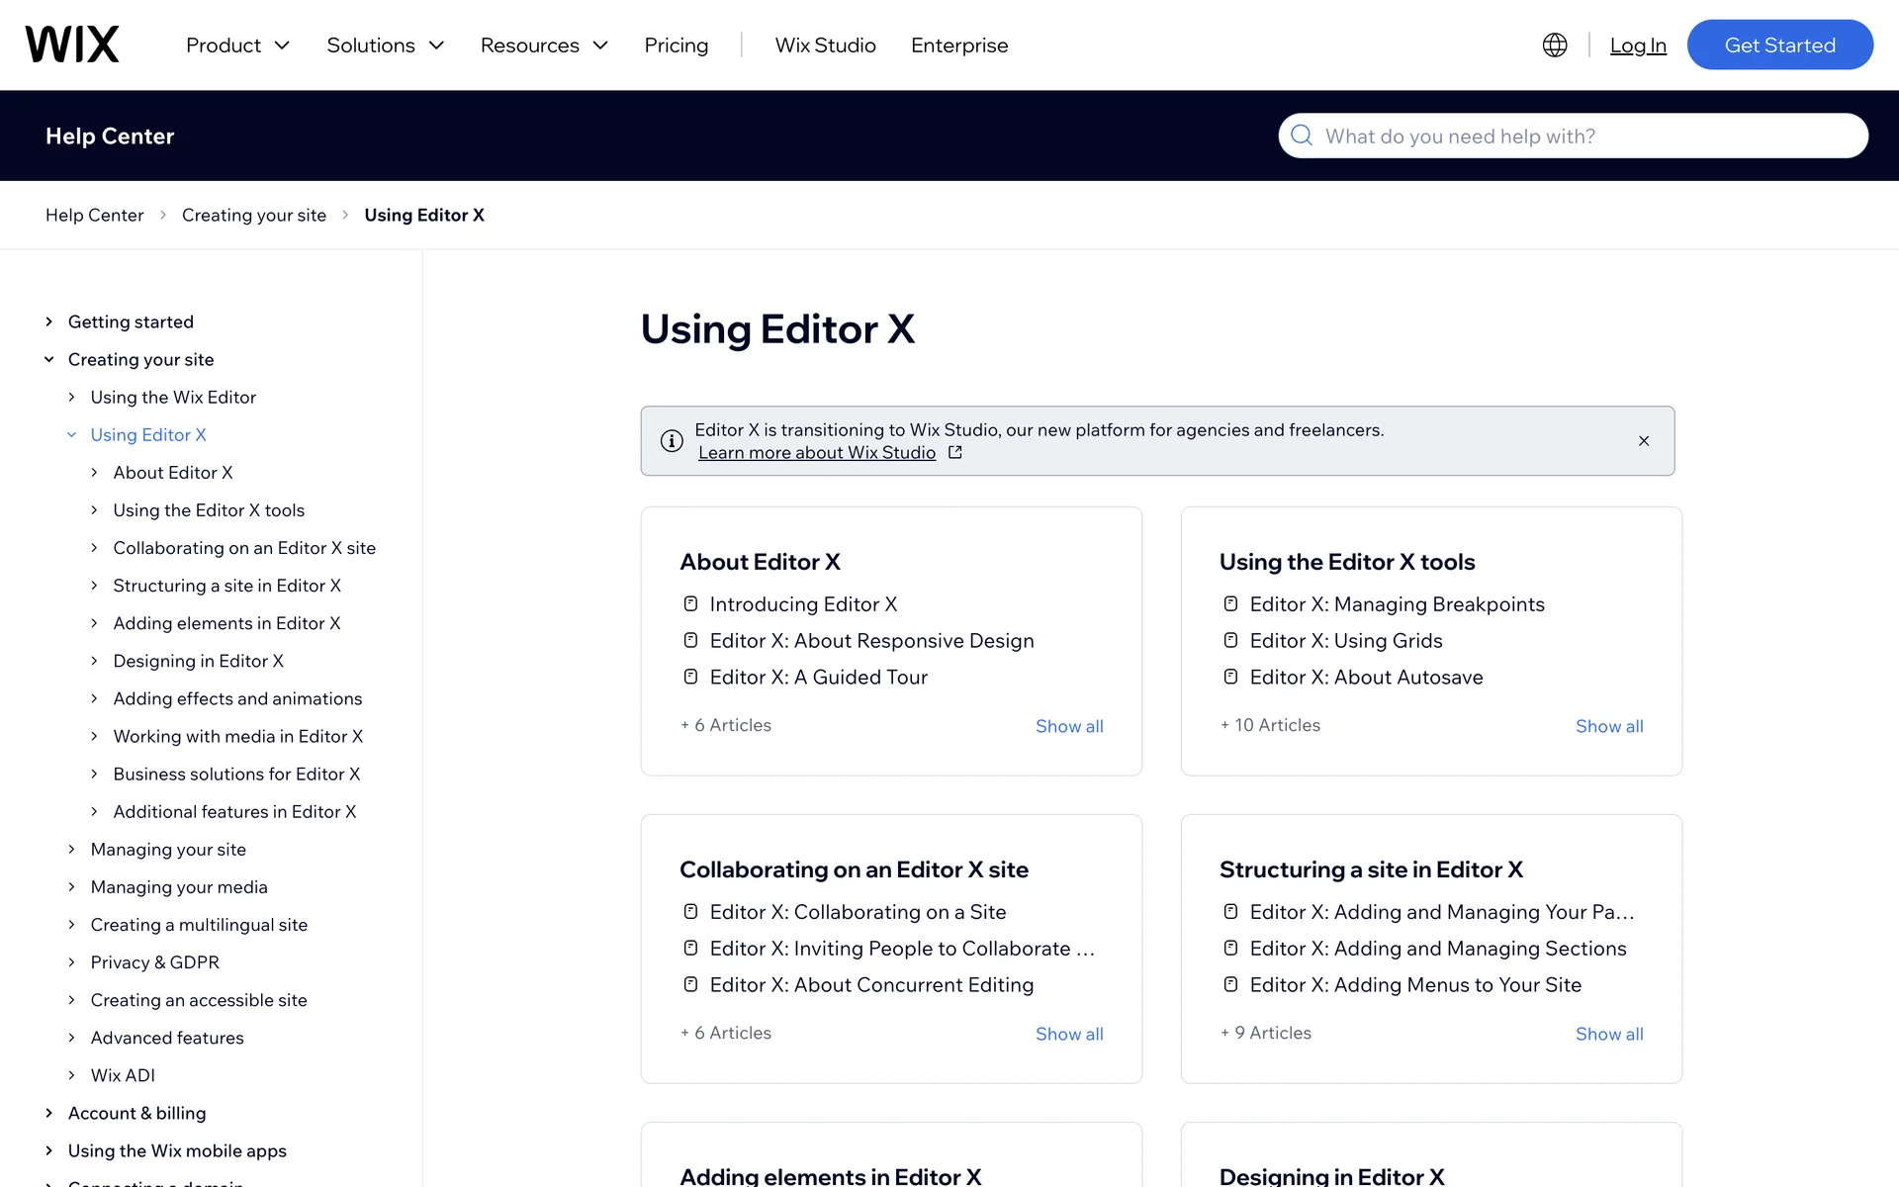Open Creating your site breadcrumb link

point(253,215)
